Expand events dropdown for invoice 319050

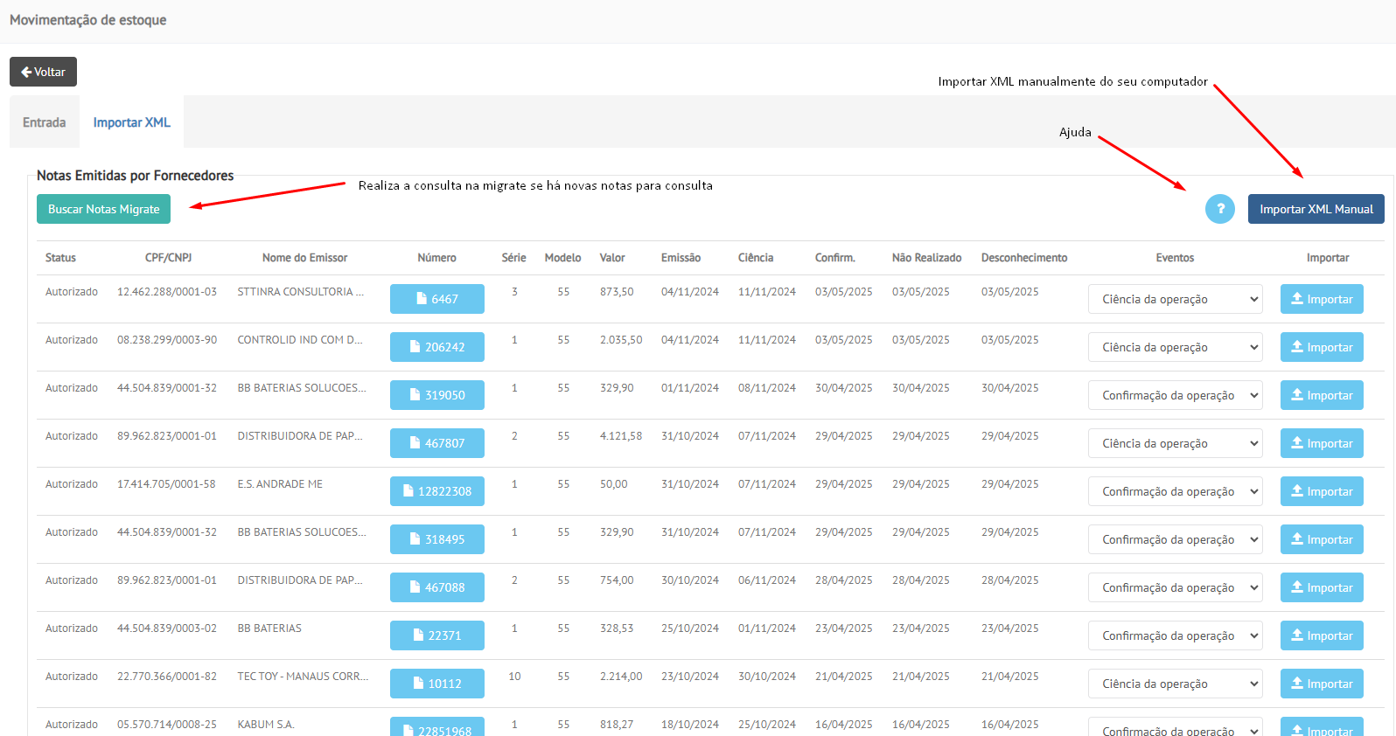pyautogui.click(x=1176, y=395)
